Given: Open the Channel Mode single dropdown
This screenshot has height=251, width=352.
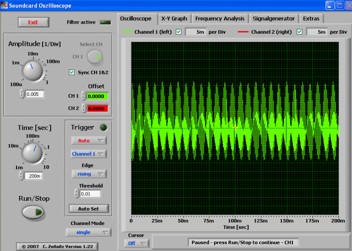Looking at the screenshot, I should (x=89, y=232).
